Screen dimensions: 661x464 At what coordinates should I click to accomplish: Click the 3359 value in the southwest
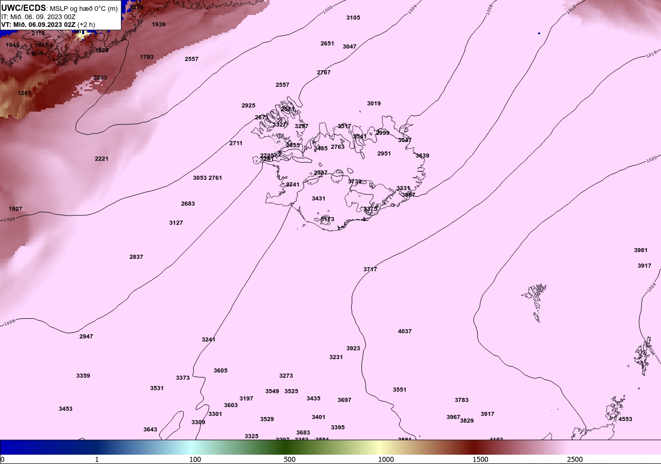(83, 376)
